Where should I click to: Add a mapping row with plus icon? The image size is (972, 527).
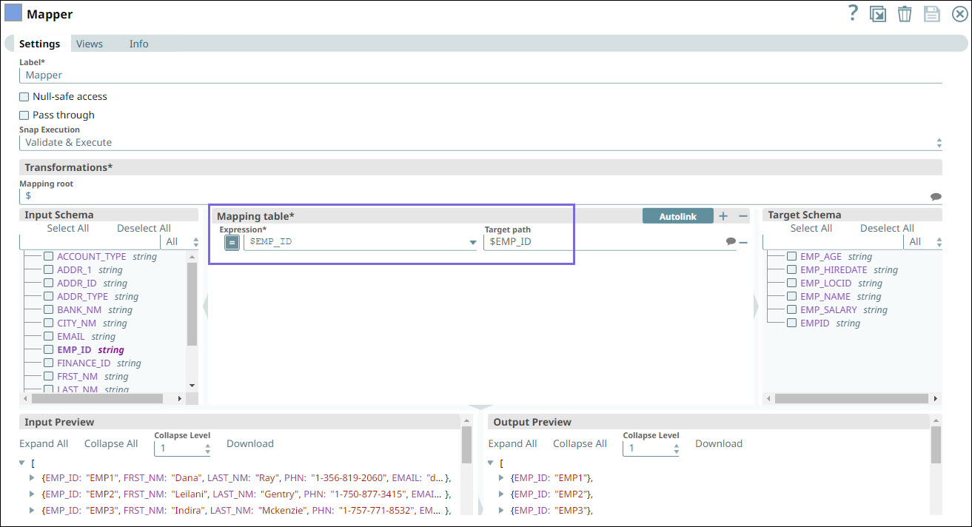(x=723, y=216)
